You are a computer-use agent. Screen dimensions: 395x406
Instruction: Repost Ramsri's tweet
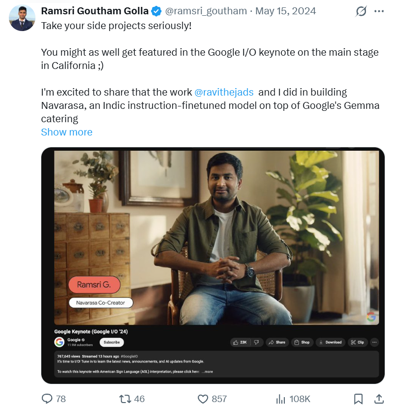[x=126, y=399]
